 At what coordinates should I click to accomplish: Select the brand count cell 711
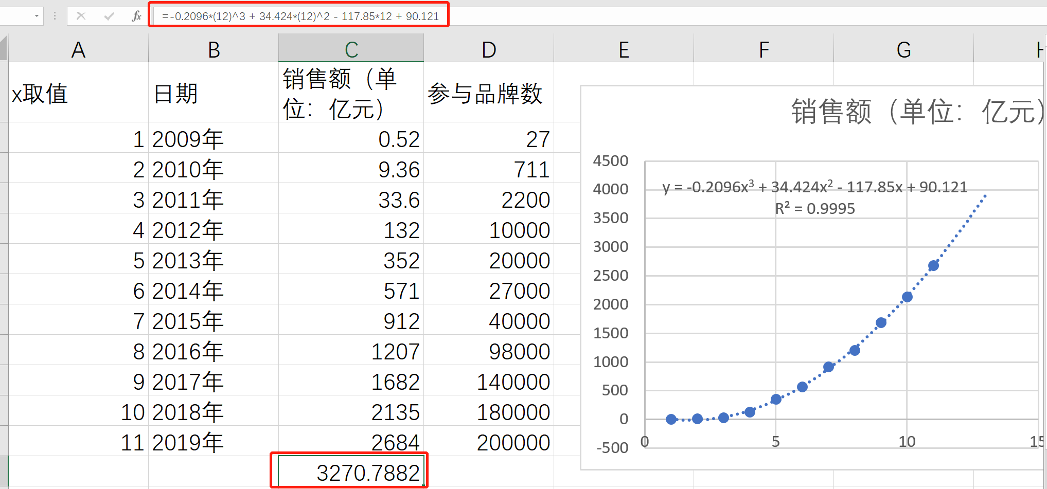(489, 168)
